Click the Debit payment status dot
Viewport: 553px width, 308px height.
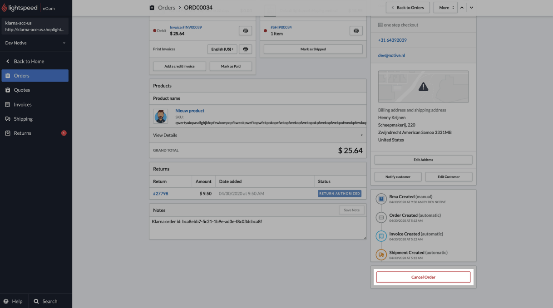pyautogui.click(x=154, y=30)
